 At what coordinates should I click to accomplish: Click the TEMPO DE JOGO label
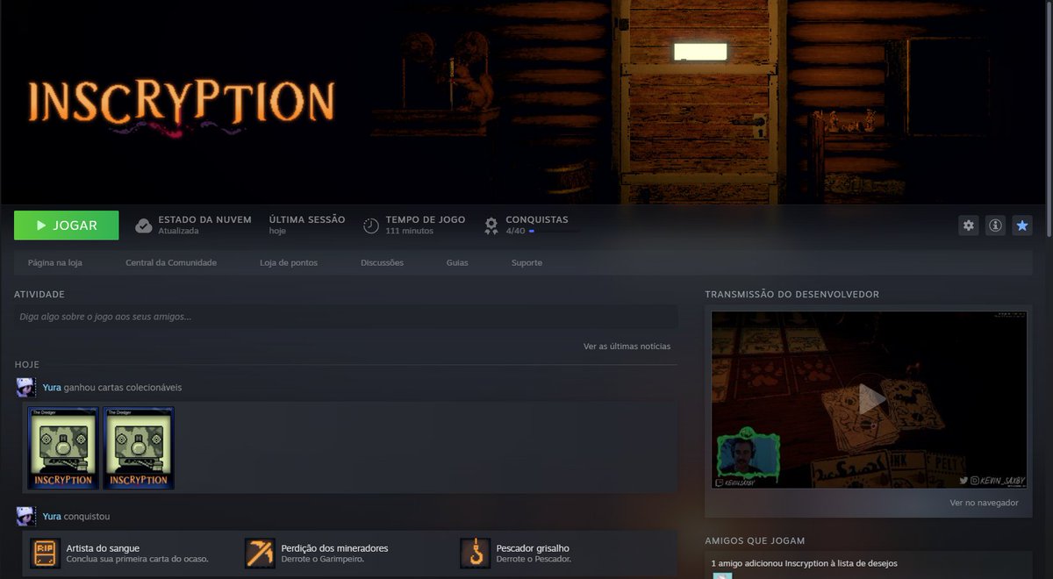click(426, 219)
